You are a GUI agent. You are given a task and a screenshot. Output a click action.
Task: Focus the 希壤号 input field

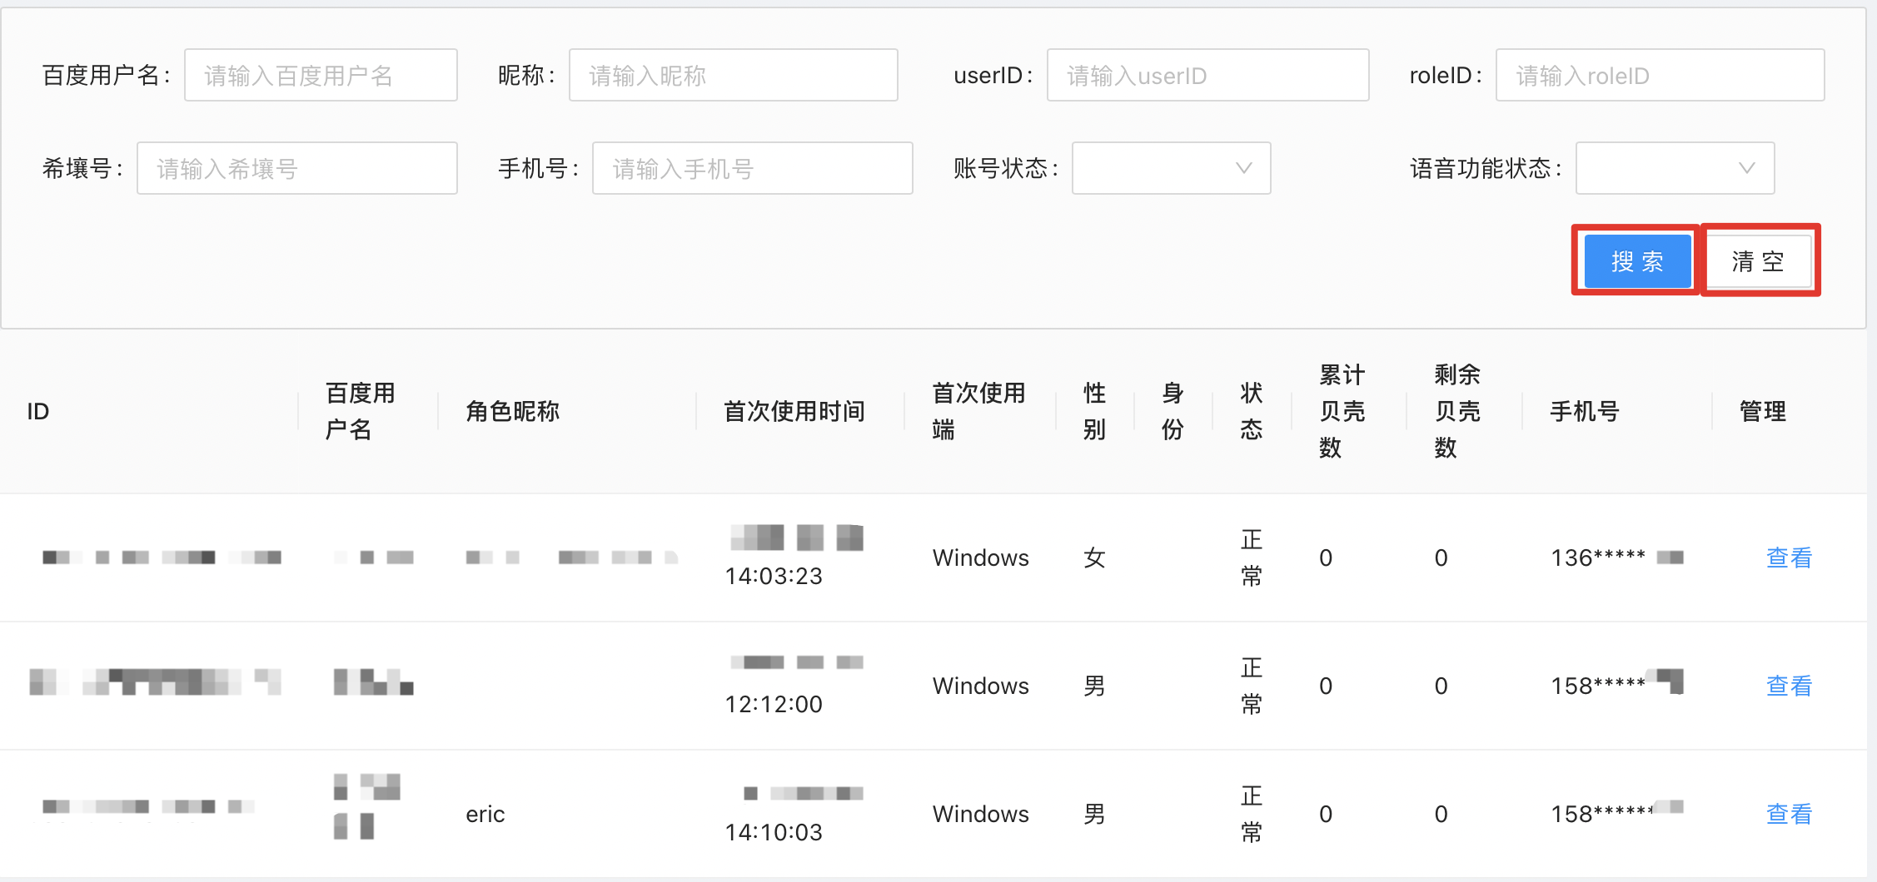click(296, 169)
